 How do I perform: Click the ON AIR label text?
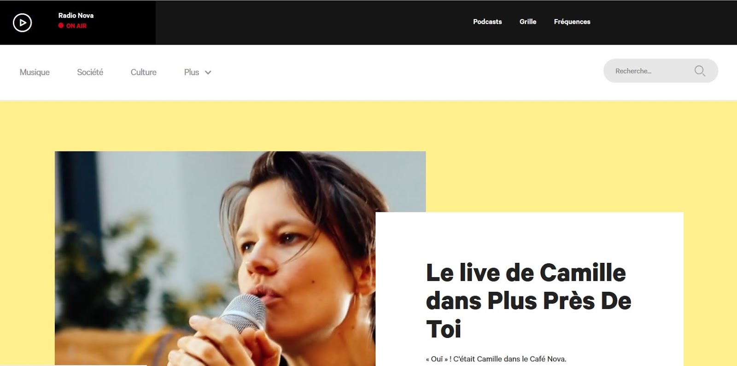coord(76,26)
